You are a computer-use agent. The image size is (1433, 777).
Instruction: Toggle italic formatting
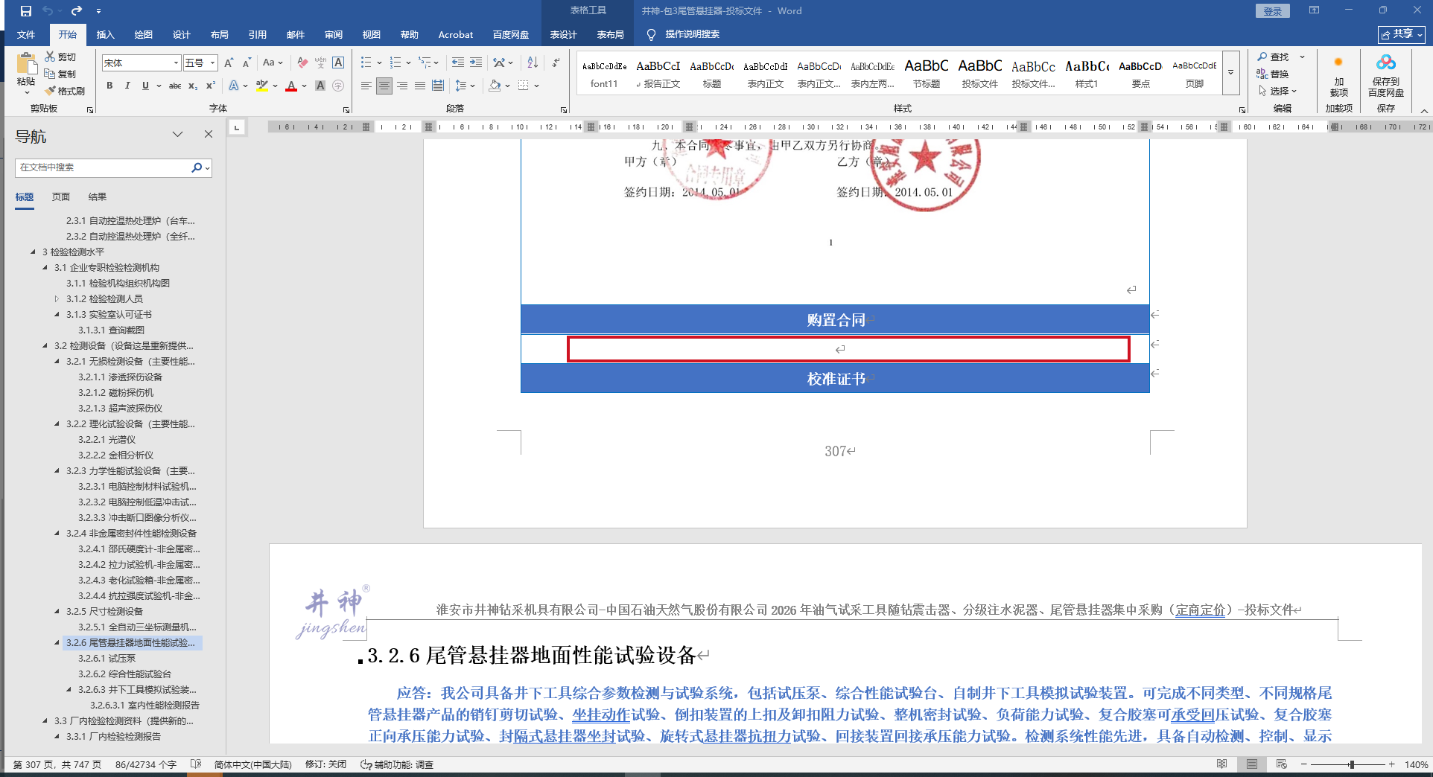(x=127, y=86)
